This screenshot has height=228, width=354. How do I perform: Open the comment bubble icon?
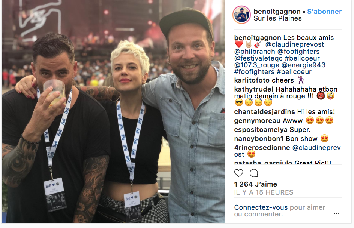(x=254, y=173)
